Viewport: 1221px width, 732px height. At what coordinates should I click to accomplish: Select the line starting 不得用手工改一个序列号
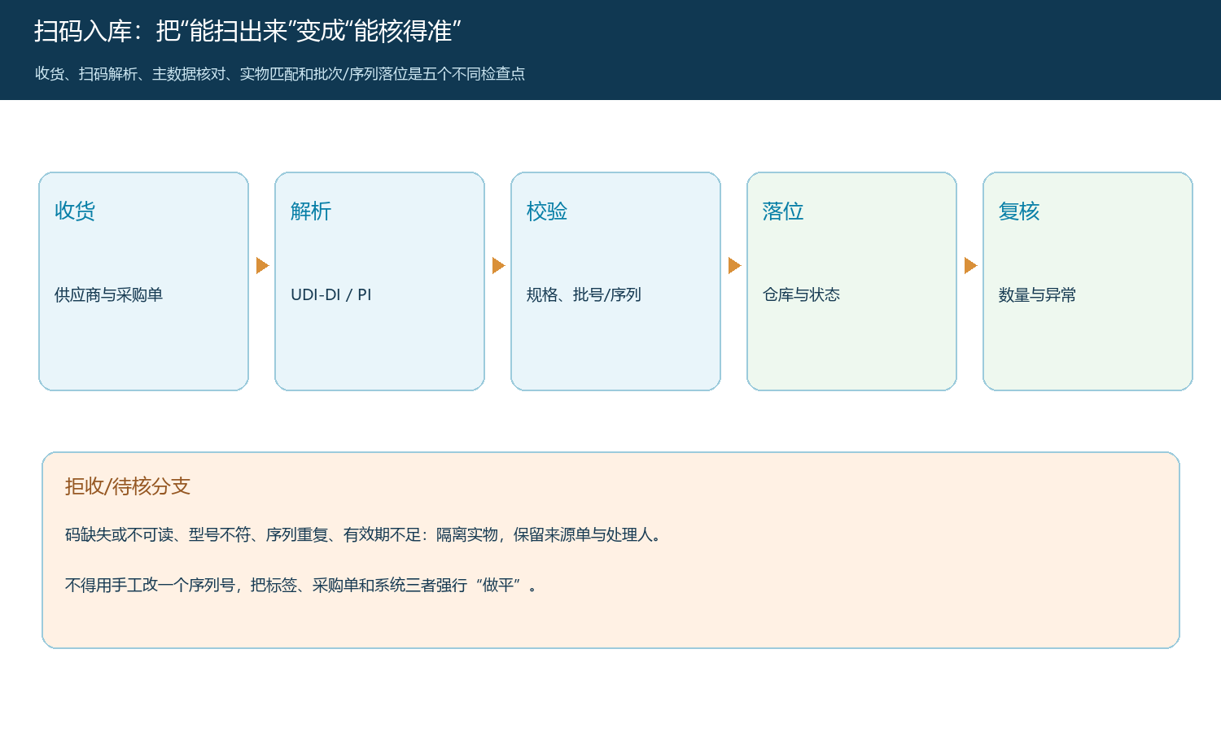click(301, 586)
